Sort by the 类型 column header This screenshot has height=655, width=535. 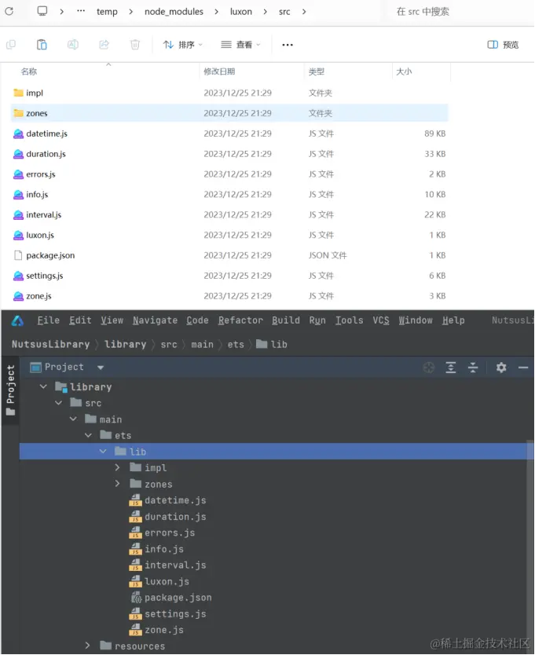click(x=317, y=71)
